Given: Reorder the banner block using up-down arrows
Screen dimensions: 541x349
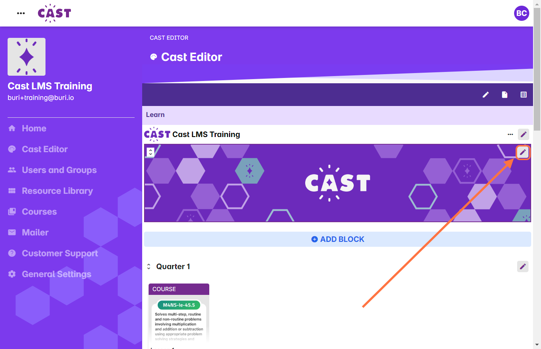Looking at the screenshot, I should 151,152.
